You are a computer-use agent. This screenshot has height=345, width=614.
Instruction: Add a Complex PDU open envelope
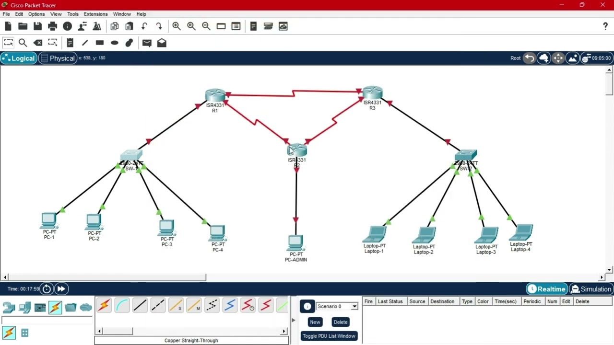point(162,43)
